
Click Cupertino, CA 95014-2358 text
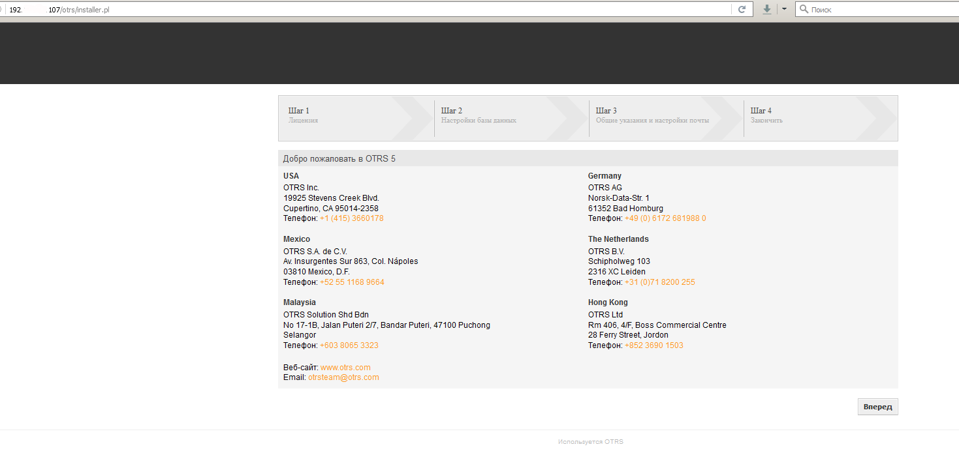[331, 209]
